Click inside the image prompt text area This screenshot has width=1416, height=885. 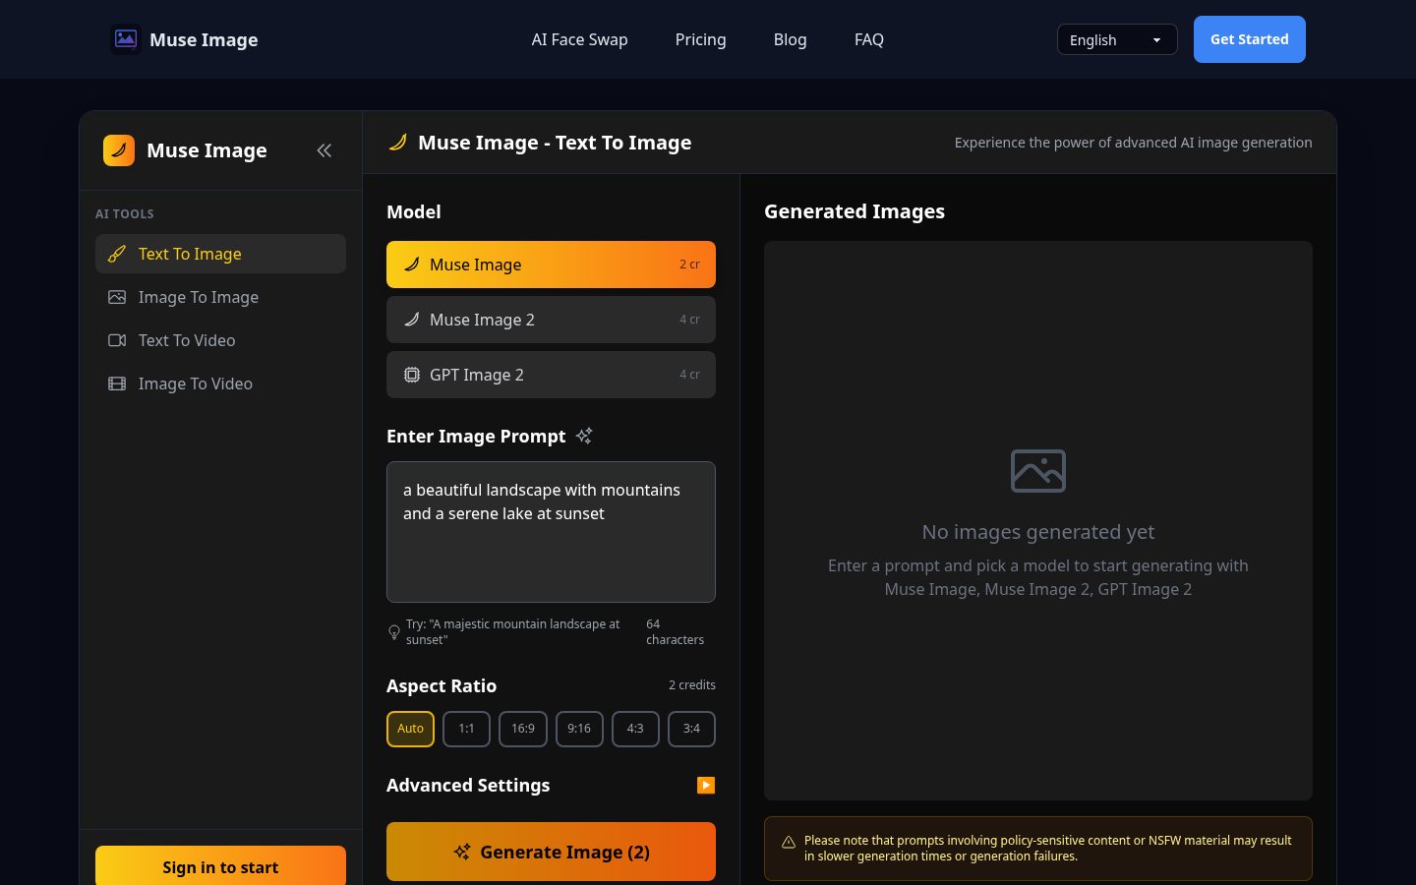(551, 532)
